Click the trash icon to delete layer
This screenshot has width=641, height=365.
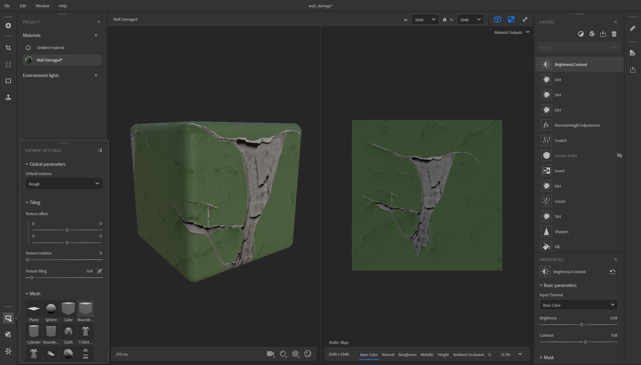coord(614,34)
